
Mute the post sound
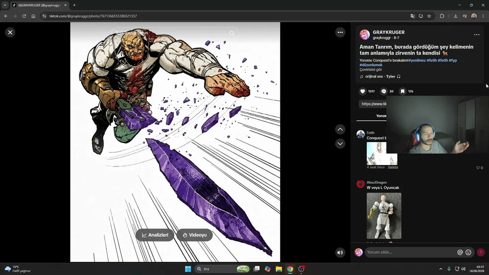tap(340, 252)
